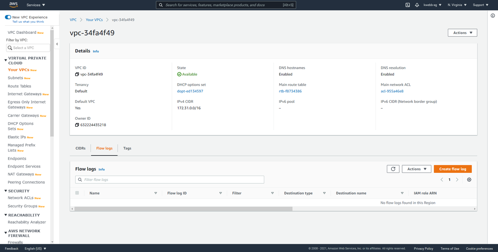Open NAT Gateways in the sidebar

(21, 174)
